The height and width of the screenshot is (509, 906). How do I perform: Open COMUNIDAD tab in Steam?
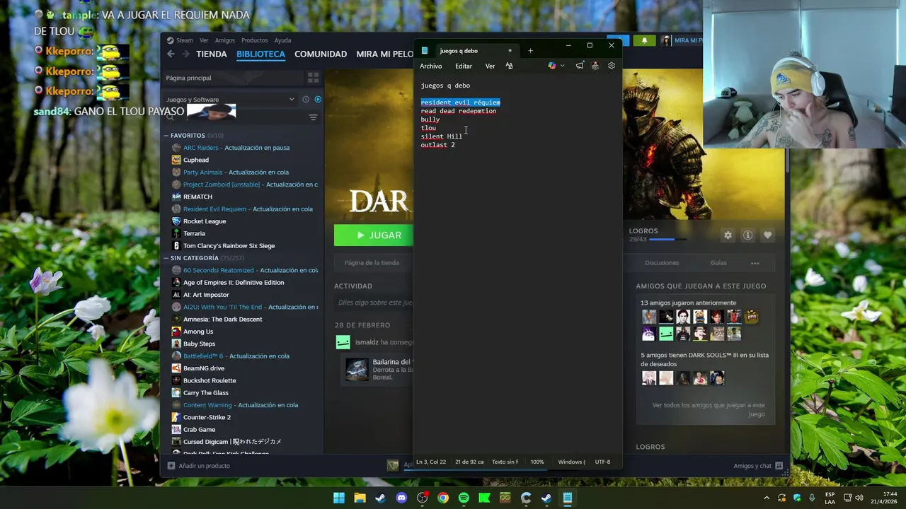point(321,54)
